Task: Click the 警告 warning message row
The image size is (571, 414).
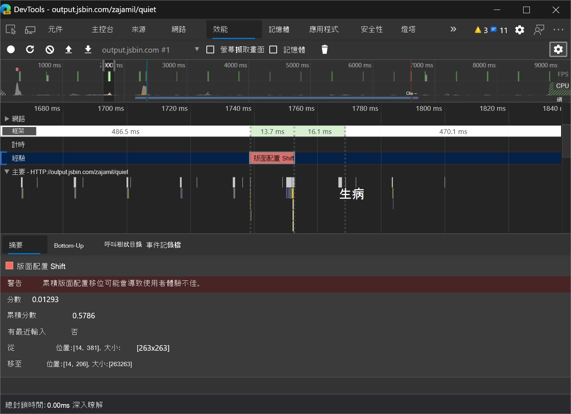Action: [x=285, y=284]
